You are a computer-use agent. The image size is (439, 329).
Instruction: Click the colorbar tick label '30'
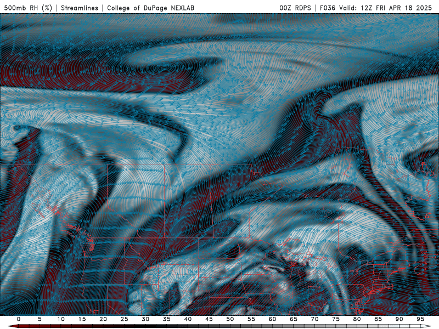[x=145, y=319]
